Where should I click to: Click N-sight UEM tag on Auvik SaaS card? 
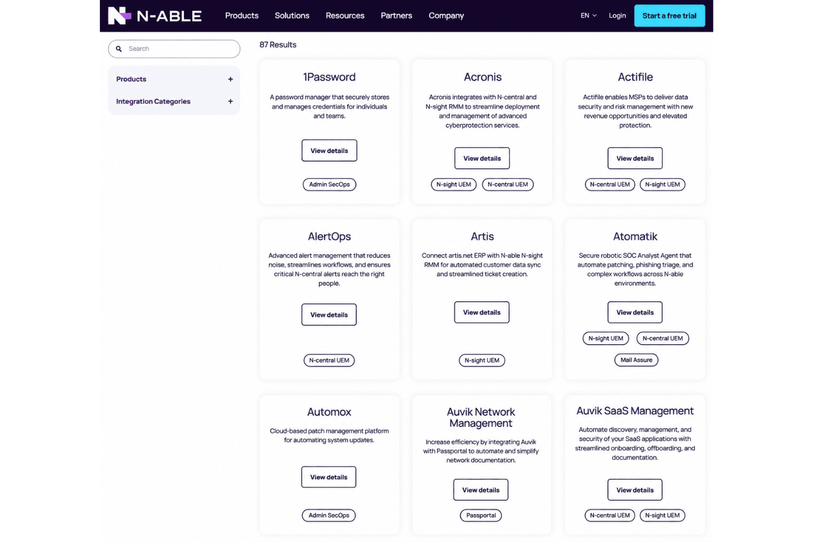tap(662, 515)
